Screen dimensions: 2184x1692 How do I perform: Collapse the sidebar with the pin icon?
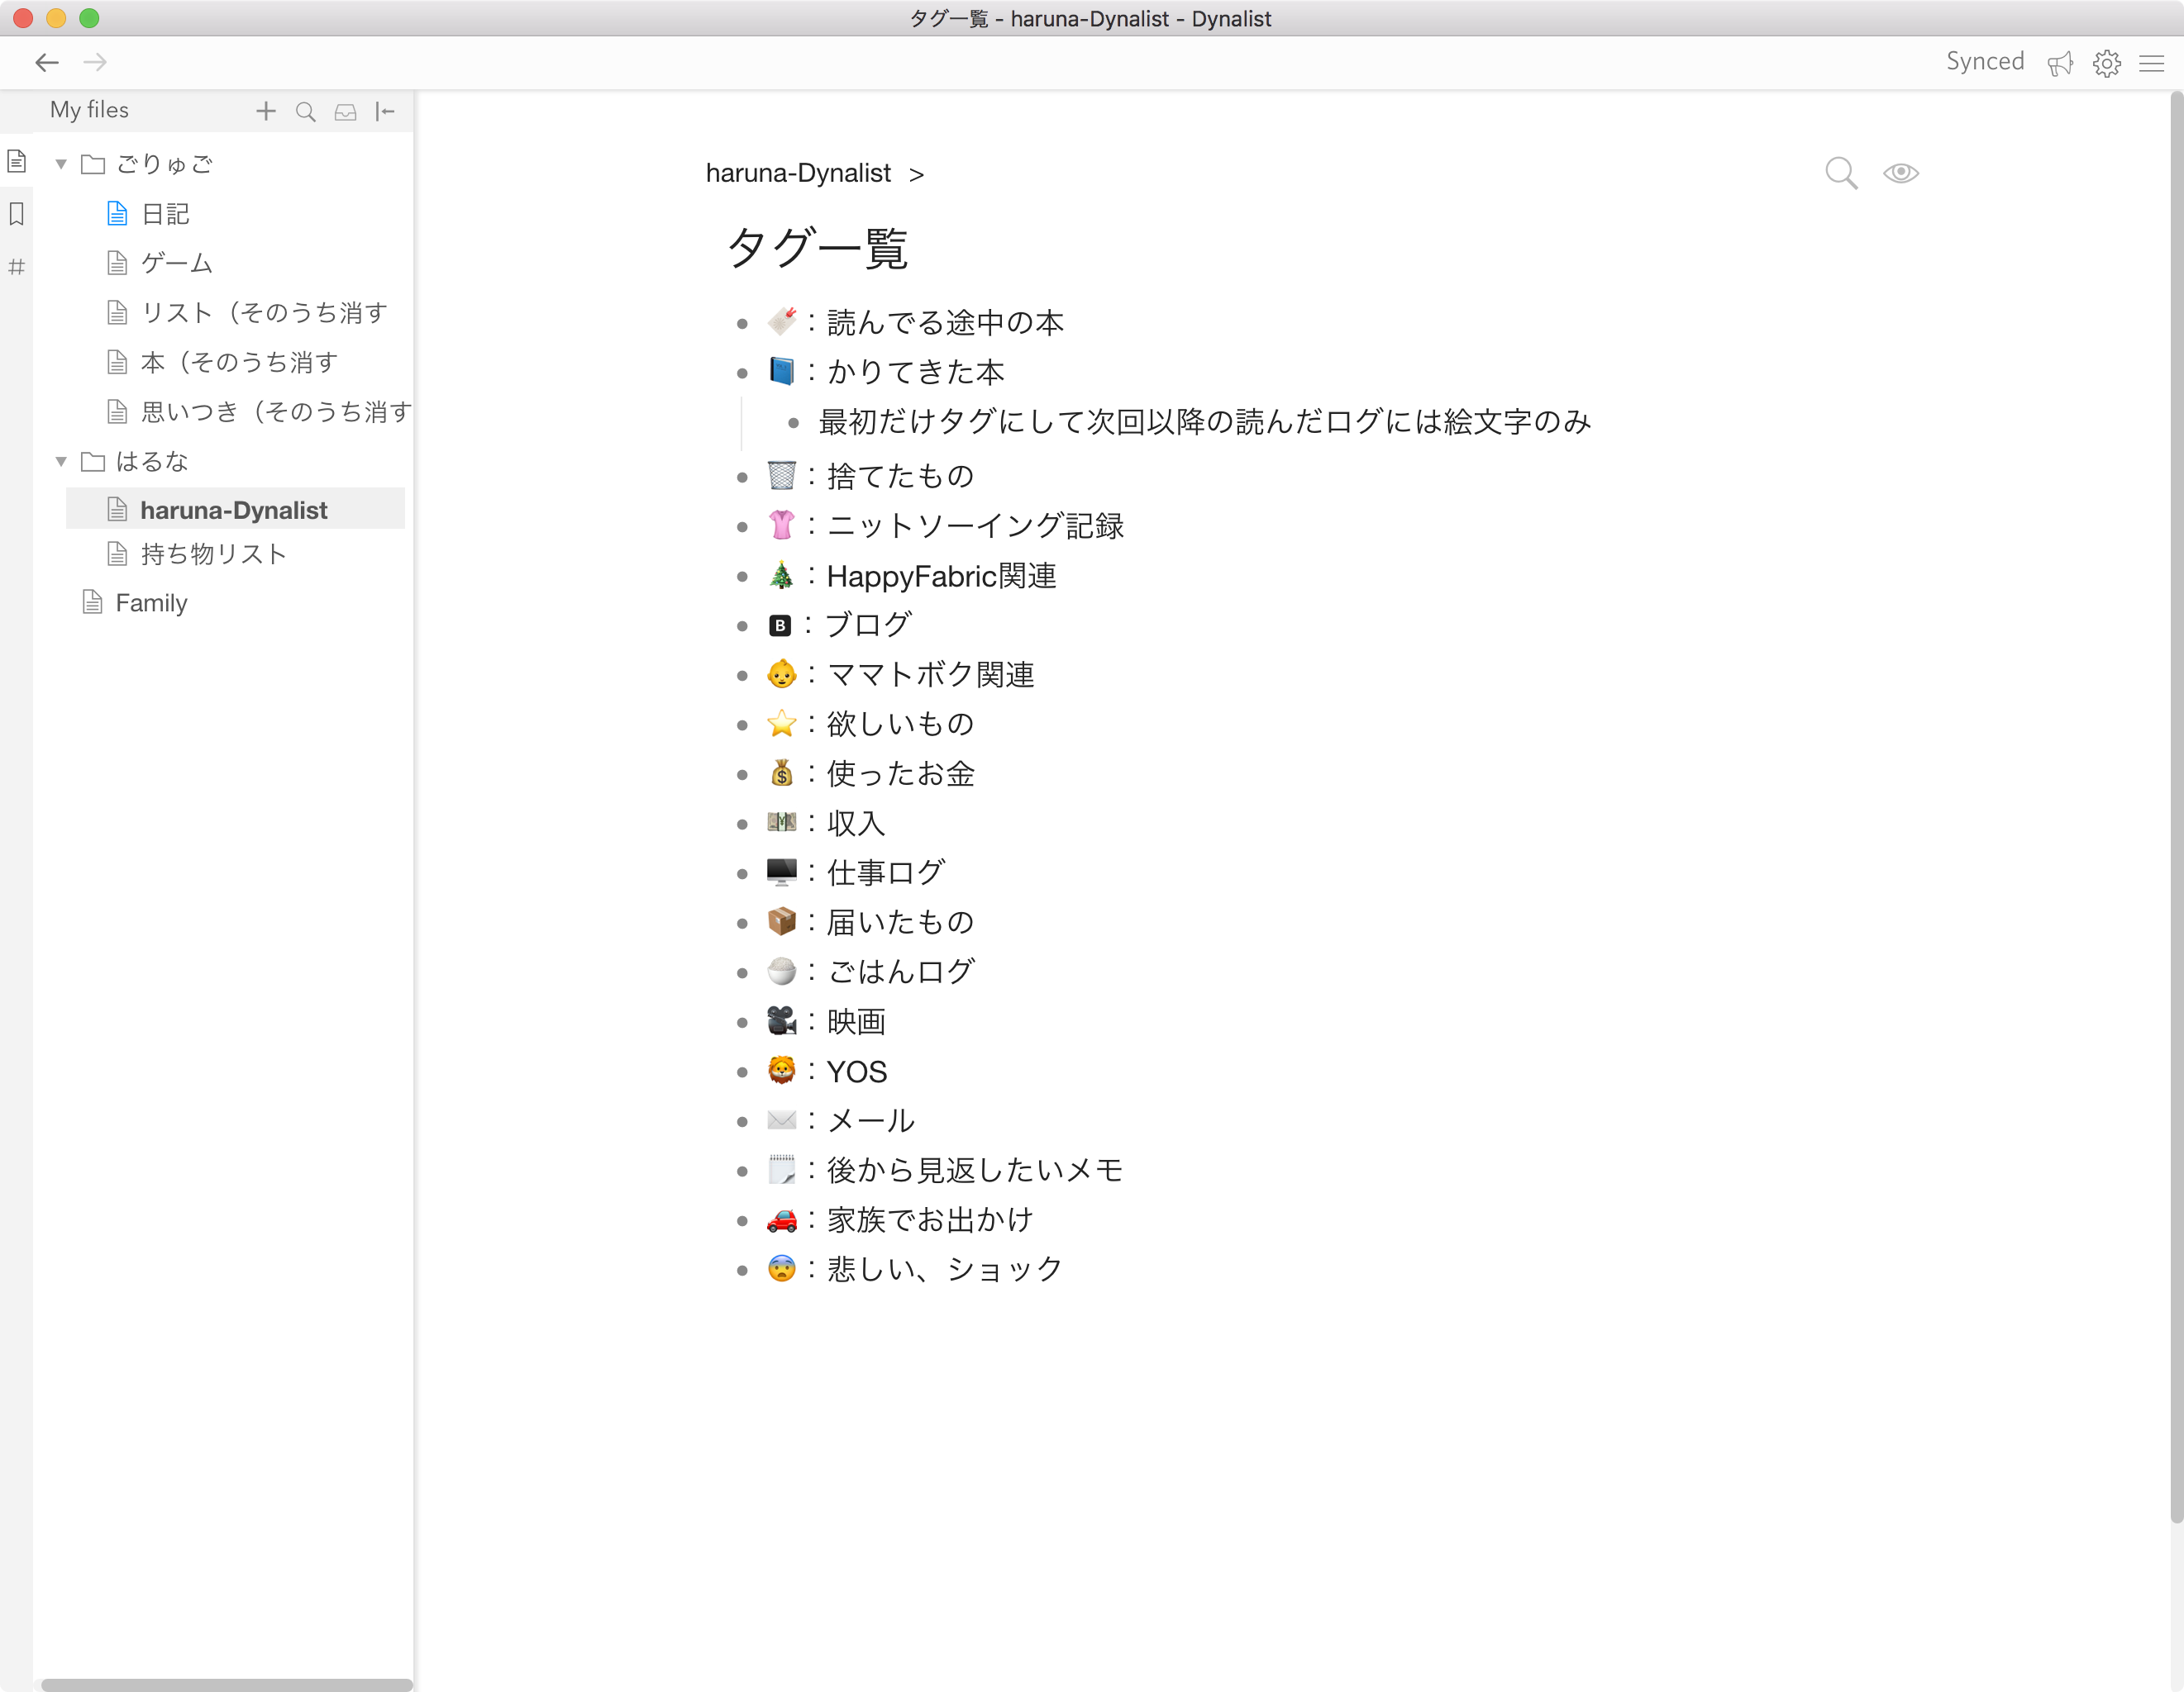(x=385, y=111)
